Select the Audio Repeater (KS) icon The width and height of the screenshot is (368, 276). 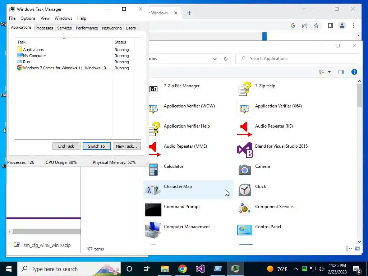click(x=245, y=129)
